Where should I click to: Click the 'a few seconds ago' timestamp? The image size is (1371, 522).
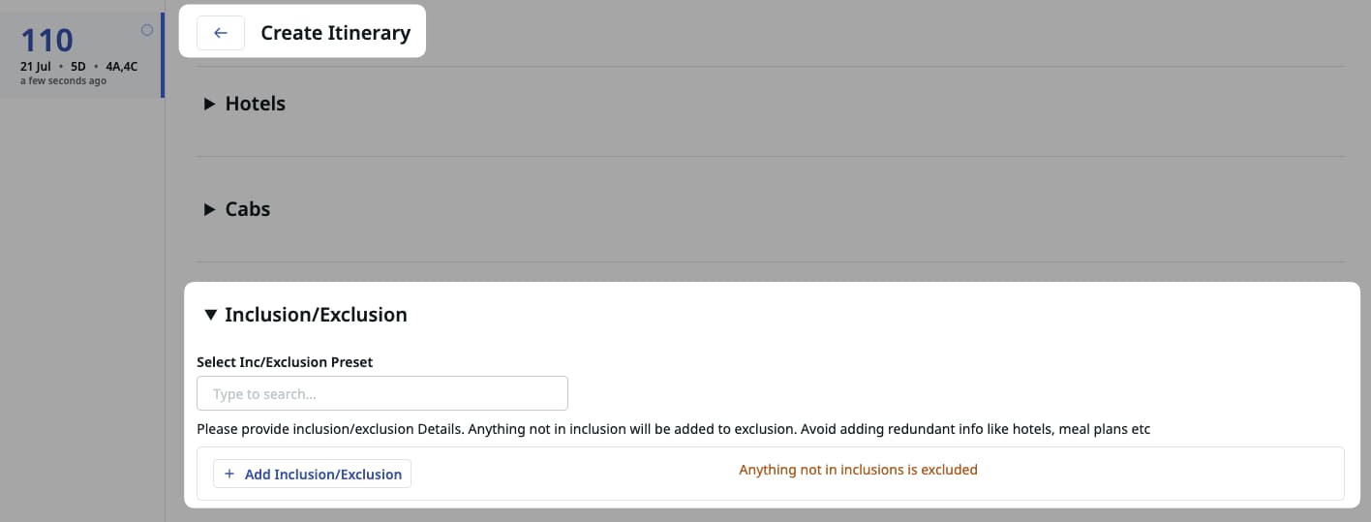click(63, 80)
